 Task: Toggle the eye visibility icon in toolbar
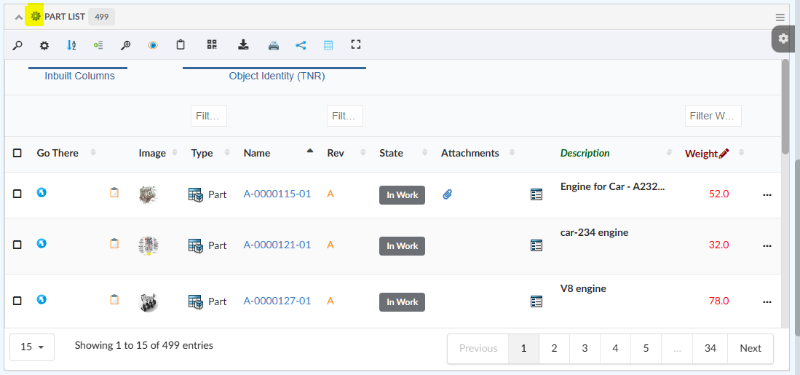coord(153,45)
